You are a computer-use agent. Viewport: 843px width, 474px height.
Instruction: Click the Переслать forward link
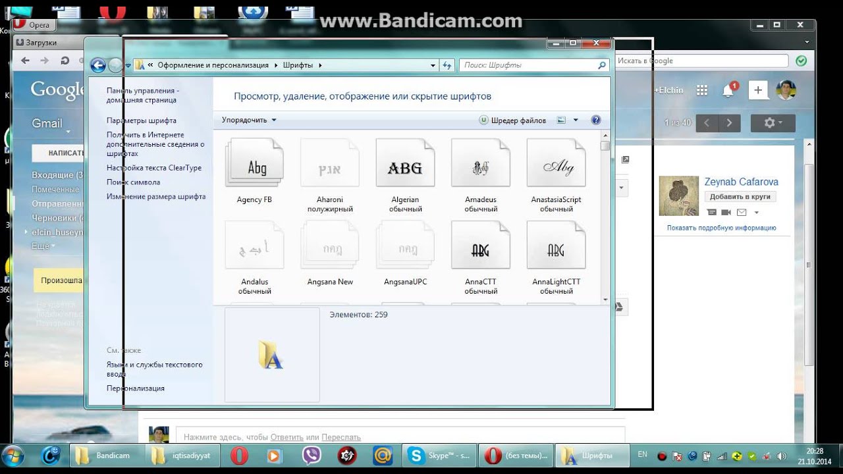tap(341, 437)
